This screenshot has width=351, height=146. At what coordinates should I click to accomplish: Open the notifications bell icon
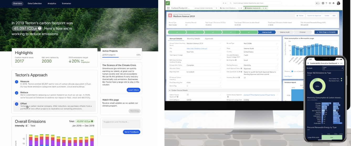click(x=333, y=3)
